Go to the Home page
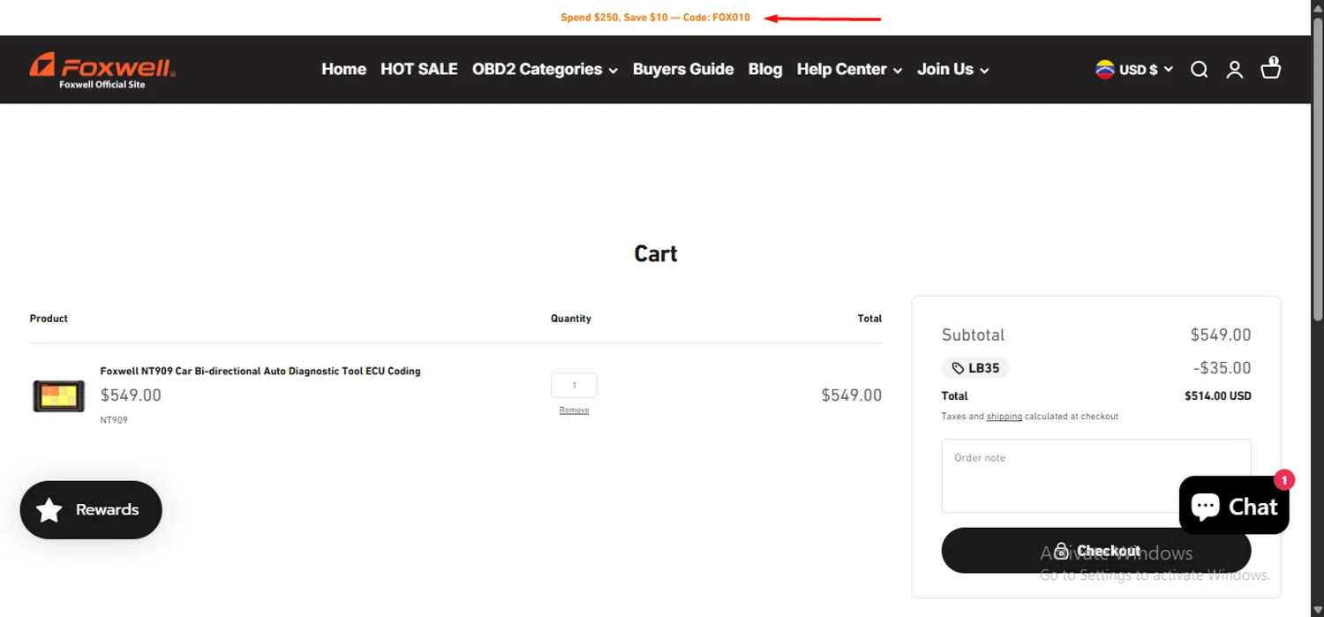Viewport: 1324px width, 617px height. (x=343, y=69)
